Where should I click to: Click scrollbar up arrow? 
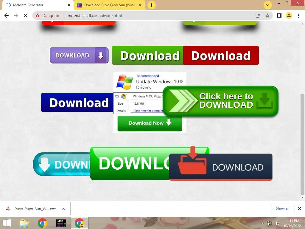click(302, 24)
